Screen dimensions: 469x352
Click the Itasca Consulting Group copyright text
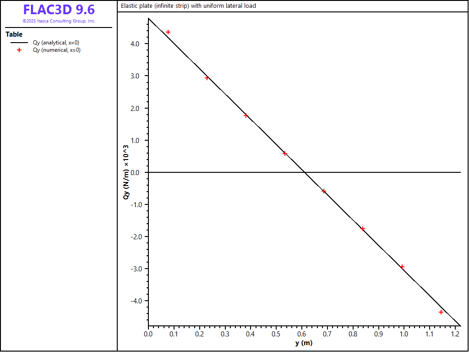[59, 21]
